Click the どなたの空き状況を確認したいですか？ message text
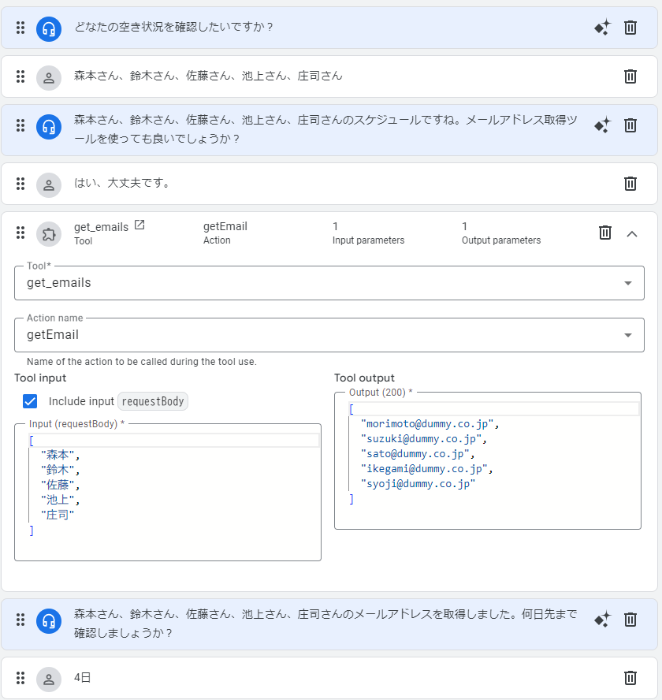The height and width of the screenshot is (700, 662). tap(173, 28)
